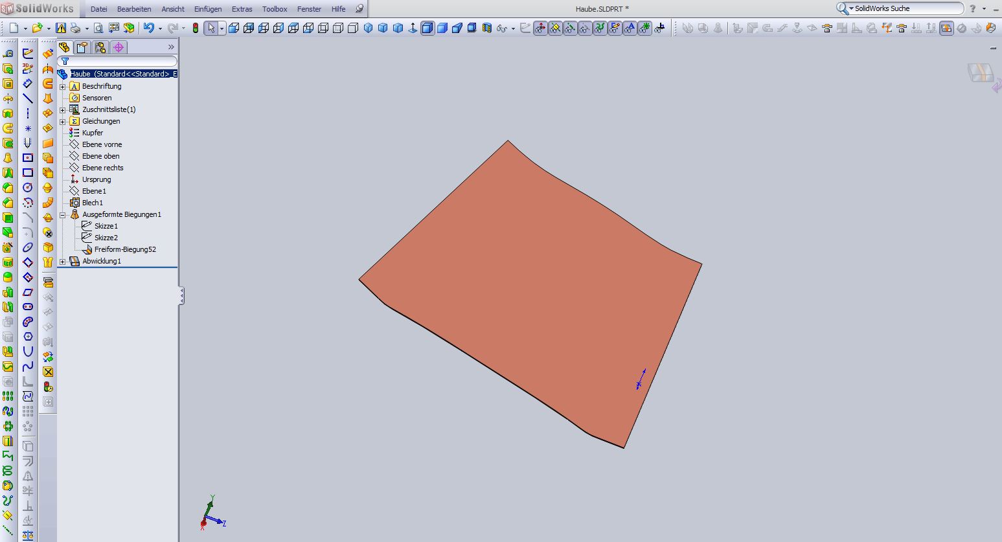The width and height of the screenshot is (1002, 542).
Task: Select the Point sketch tool
Action: coord(28,128)
